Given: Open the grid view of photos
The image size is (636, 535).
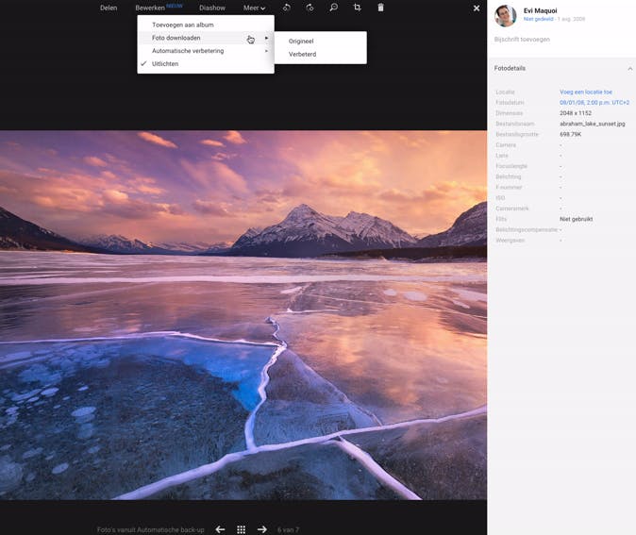Looking at the screenshot, I should click(x=241, y=529).
